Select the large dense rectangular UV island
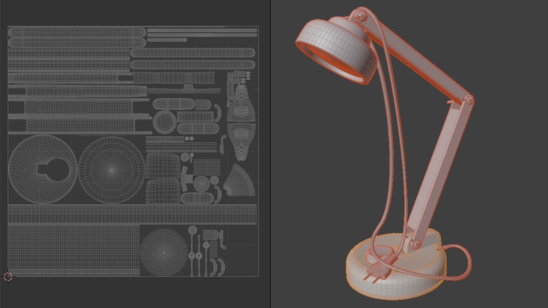Image resolution: width=548 pixels, height=308 pixels. [74, 250]
